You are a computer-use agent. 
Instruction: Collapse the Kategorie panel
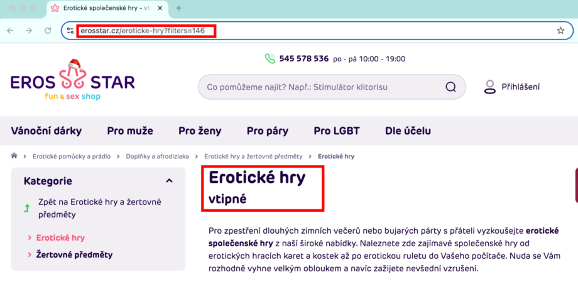(x=169, y=181)
